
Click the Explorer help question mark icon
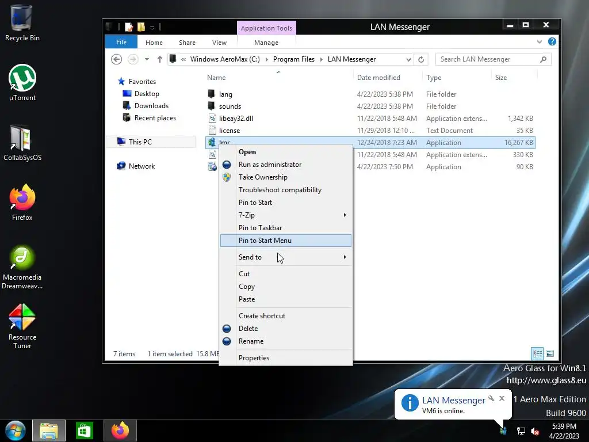552,41
